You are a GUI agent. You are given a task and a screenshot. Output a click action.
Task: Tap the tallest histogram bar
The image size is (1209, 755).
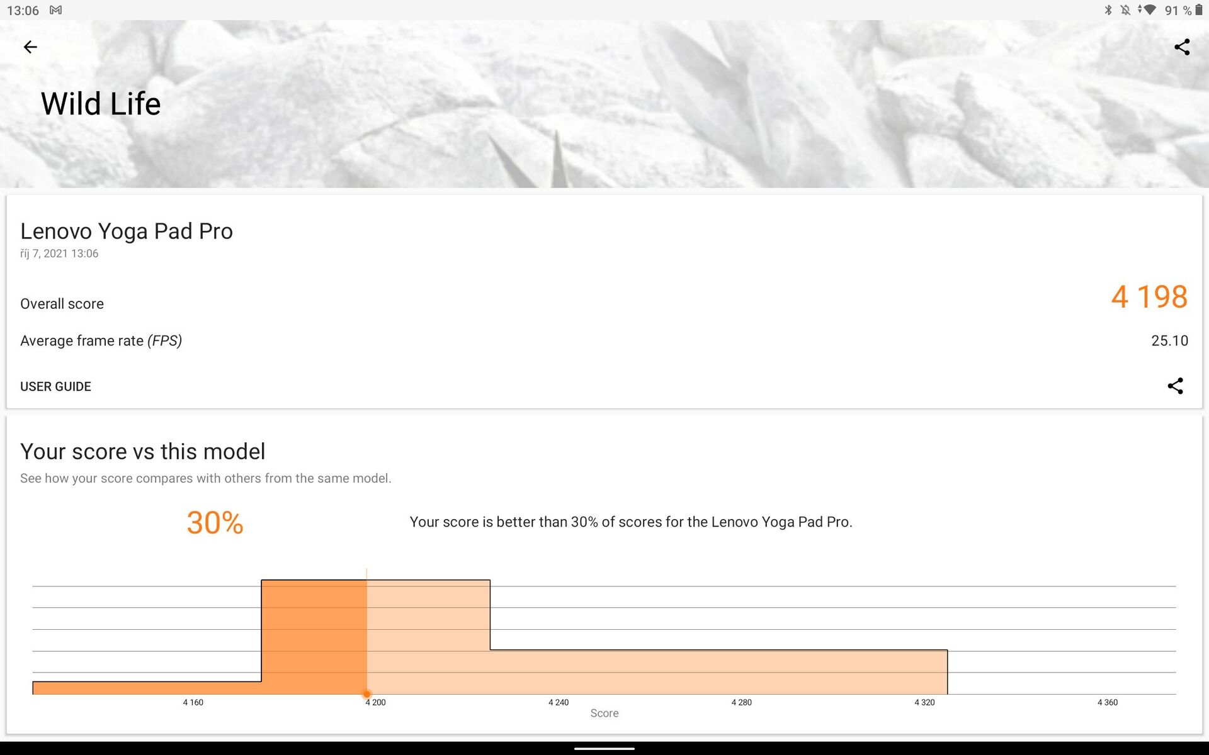coord(376,635)
